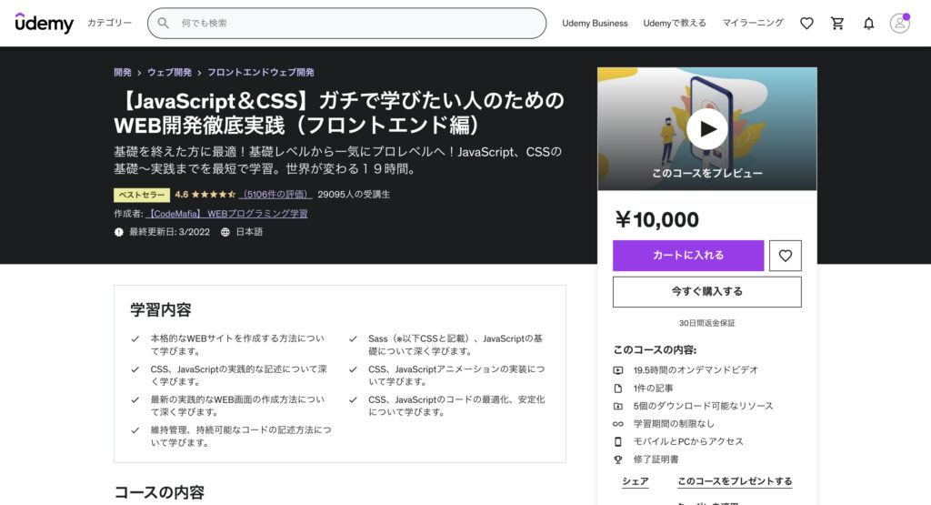Click learning item about 維持管理、持続可能なコード

tap(240, 436)
